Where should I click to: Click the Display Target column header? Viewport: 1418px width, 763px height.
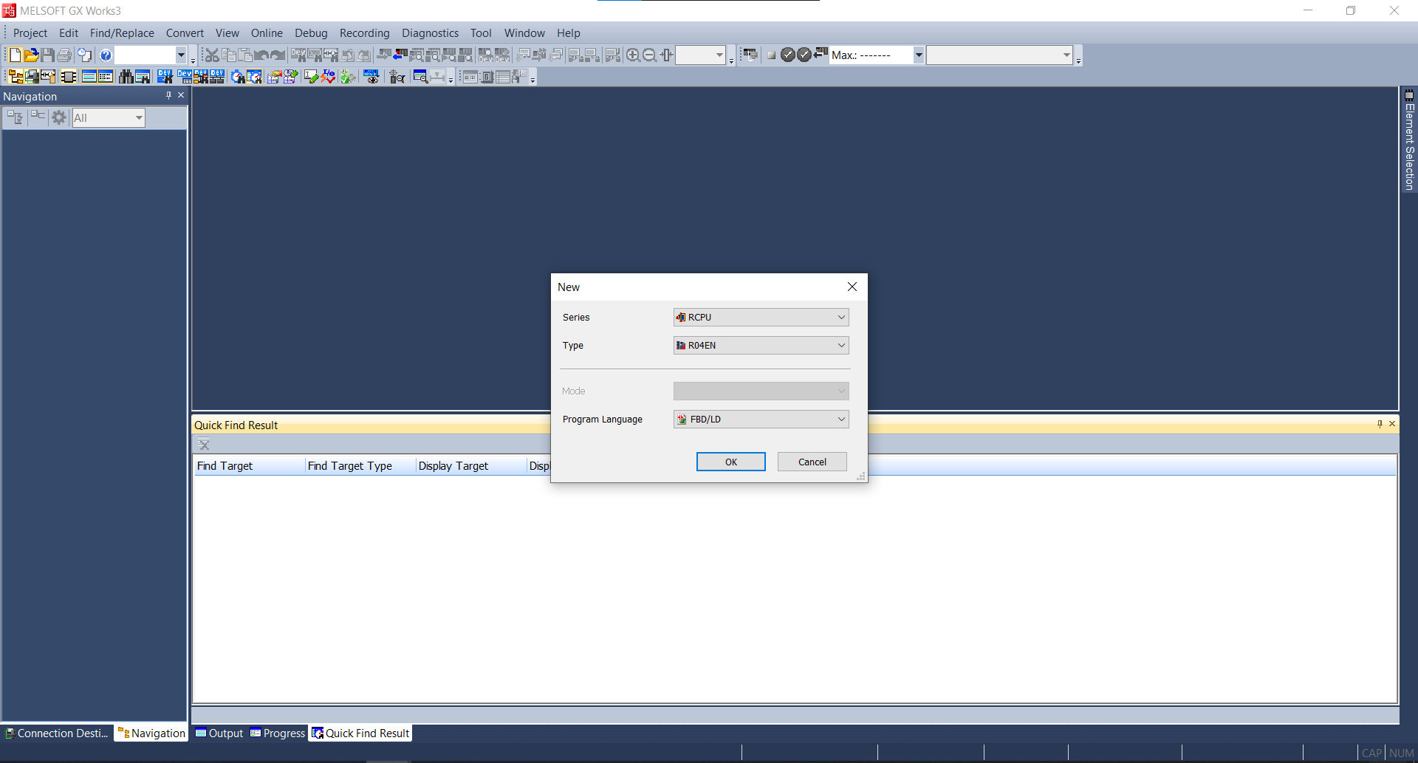tap(471, 466)
